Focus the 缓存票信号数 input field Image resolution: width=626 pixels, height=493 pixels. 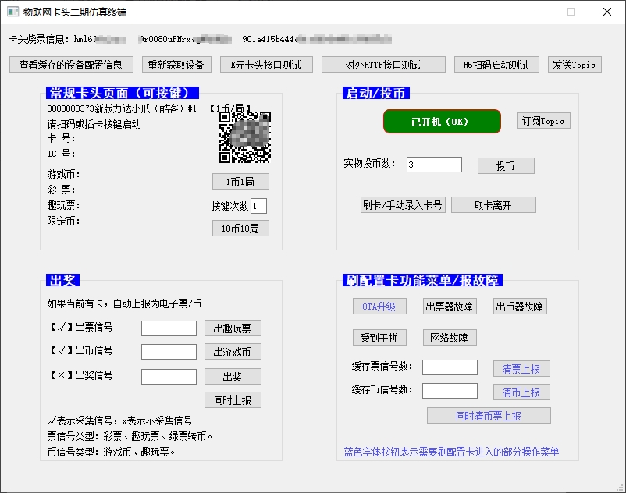coord(450,367)
